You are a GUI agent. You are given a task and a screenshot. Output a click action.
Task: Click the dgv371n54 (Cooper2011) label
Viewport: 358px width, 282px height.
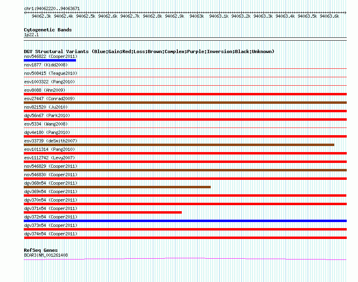[51, 208]
